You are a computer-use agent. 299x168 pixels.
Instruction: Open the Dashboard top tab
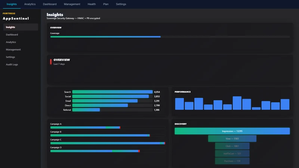(50, 4)
